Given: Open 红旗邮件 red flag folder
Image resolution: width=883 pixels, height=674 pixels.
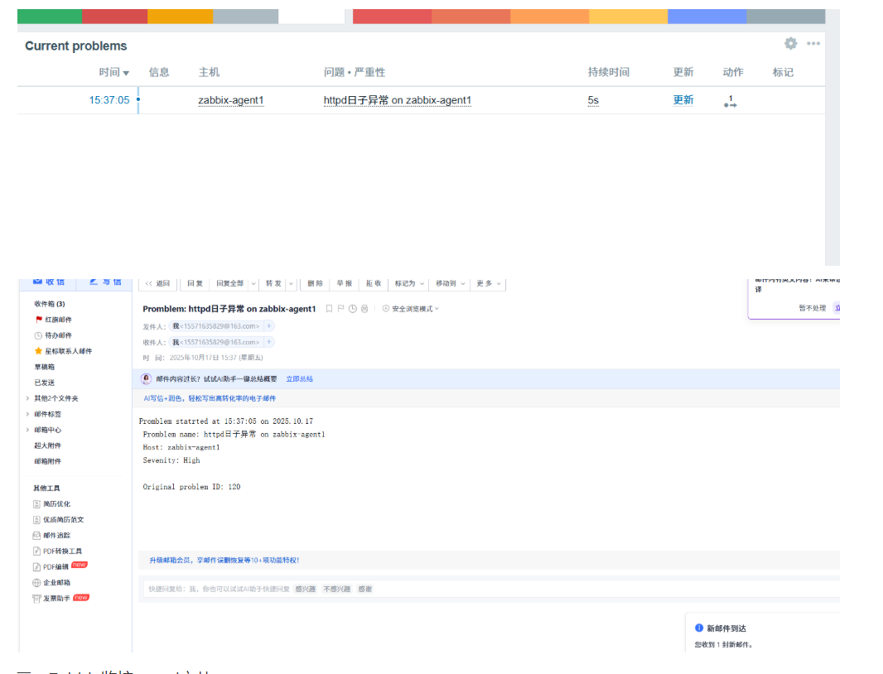Looking at the screenshot, I should 54,320.
